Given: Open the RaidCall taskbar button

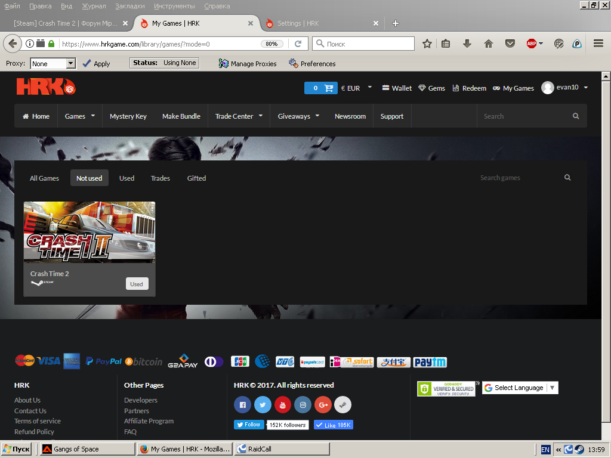Looking at the screenshot, I should [x=282, y=449].
